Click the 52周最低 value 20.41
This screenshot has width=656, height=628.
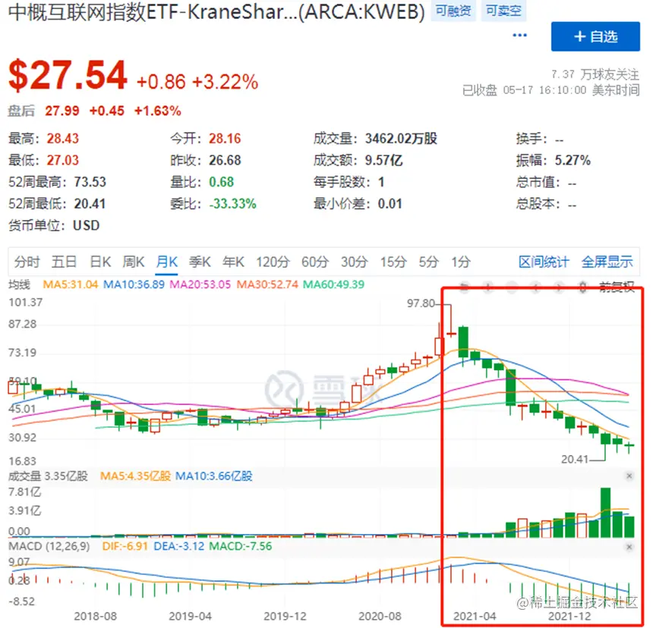90,204
